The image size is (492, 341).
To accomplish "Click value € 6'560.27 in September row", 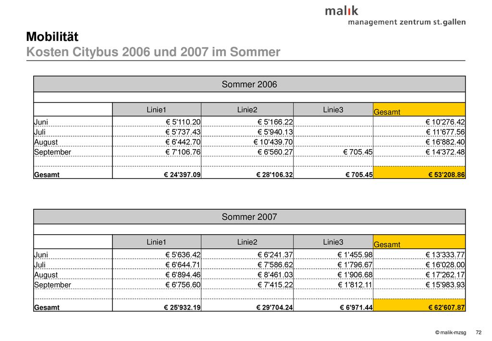I will click(275, 152).
